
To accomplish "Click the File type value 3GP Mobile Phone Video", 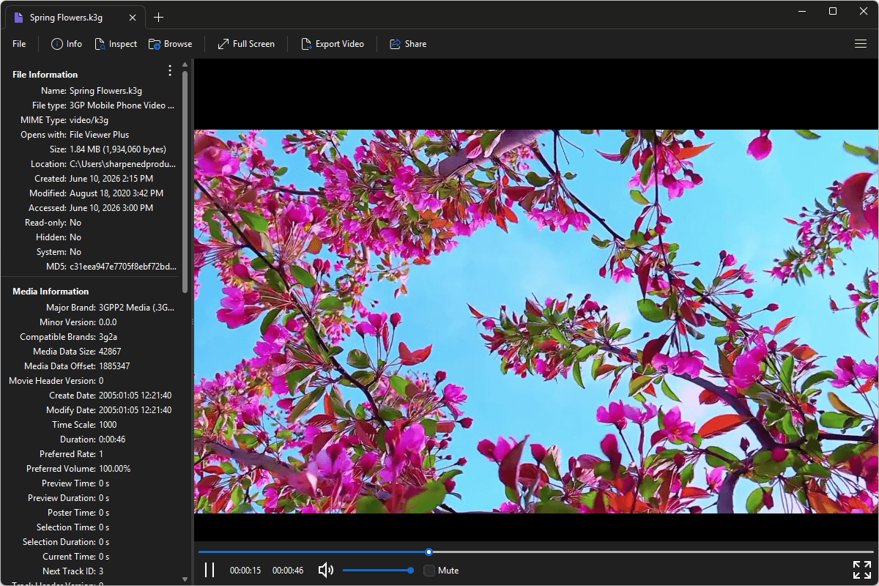I will click(x=122, y=105).
